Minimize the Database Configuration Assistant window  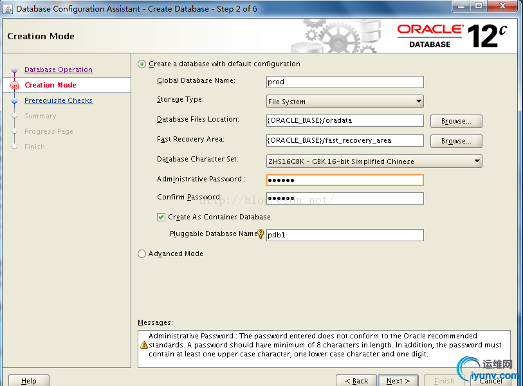[461, 6]
